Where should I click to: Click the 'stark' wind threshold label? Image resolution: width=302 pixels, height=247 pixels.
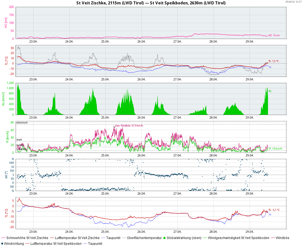(19, 140)
